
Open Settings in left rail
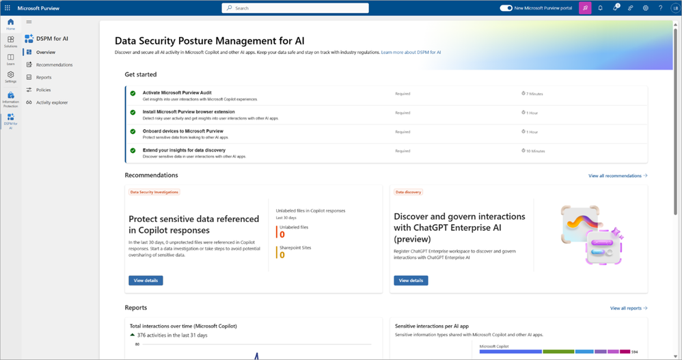pyautogui.click(x=11, y=77)
